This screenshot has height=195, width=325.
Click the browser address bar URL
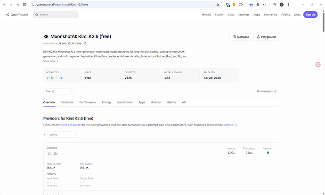coord(62,5)
